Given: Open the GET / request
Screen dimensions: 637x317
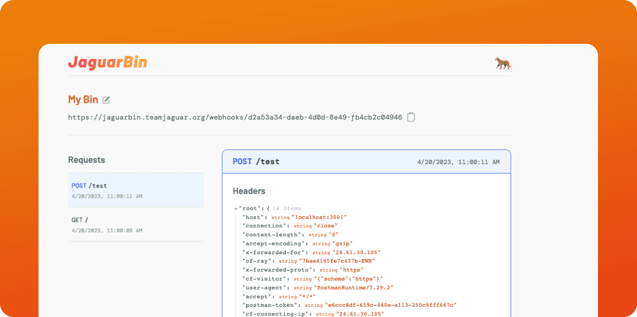Looking at the screenshot, I should pyautogui.click(x=136, y=224).
